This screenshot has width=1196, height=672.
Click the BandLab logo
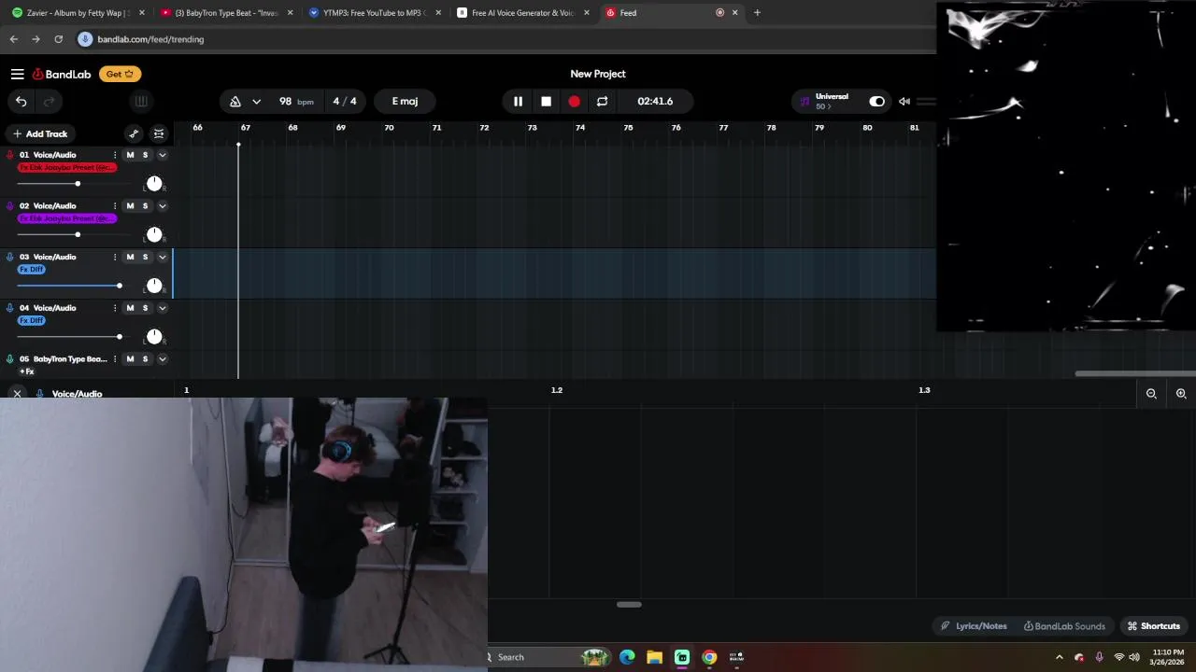click(62, 74)
